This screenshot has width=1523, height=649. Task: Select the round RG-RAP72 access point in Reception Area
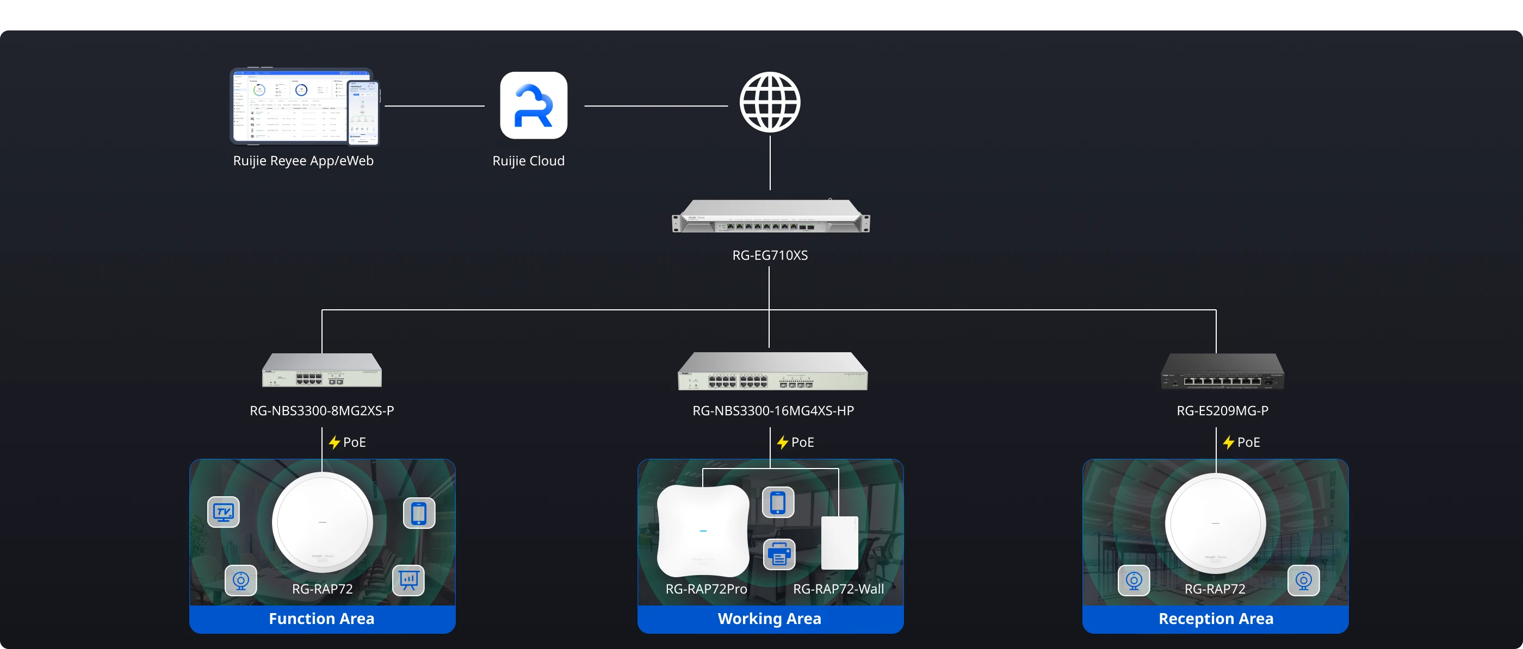click(x=1216, y=523)
